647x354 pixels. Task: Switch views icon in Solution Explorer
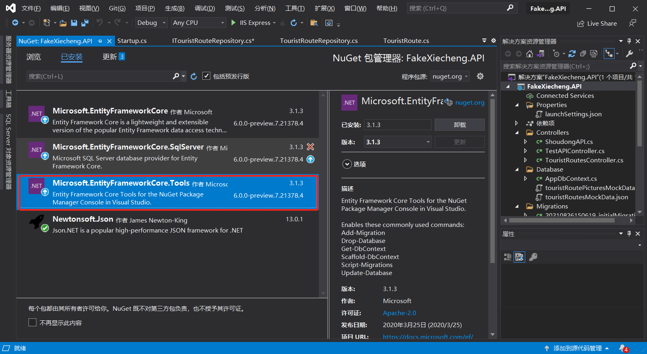(540, 54)
